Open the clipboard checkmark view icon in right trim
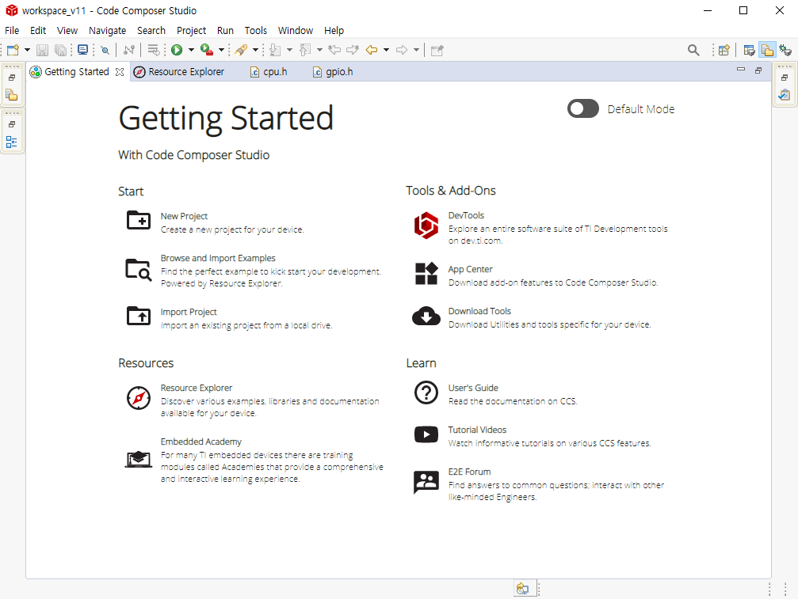This screenshot has width=798, height=599. 785,95
